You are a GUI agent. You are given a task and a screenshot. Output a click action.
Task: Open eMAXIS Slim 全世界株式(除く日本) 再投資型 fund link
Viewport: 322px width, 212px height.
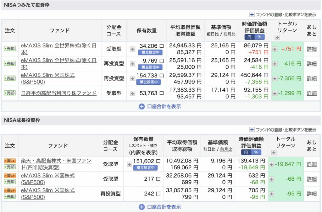coord(59,63)
